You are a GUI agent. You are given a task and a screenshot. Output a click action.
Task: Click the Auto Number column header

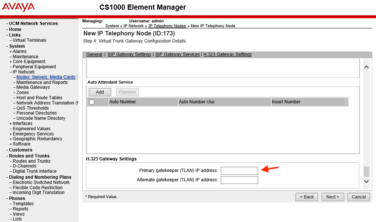(x=143, y=102)
